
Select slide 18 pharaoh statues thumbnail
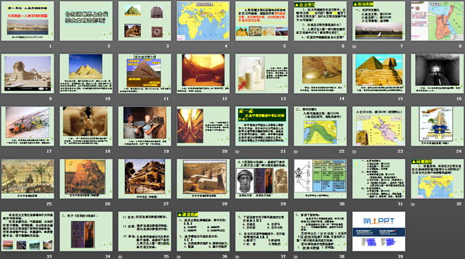[86, 126]
